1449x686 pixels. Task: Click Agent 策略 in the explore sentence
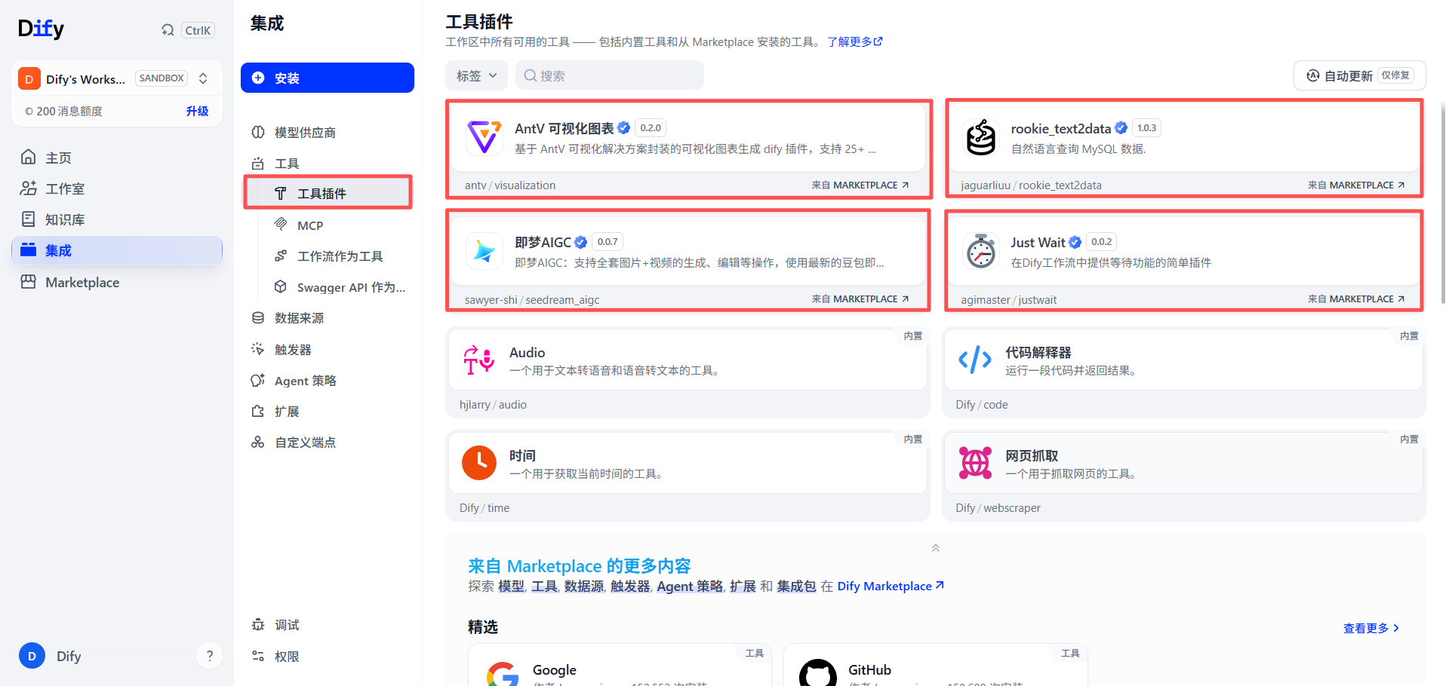click(690, 586)
